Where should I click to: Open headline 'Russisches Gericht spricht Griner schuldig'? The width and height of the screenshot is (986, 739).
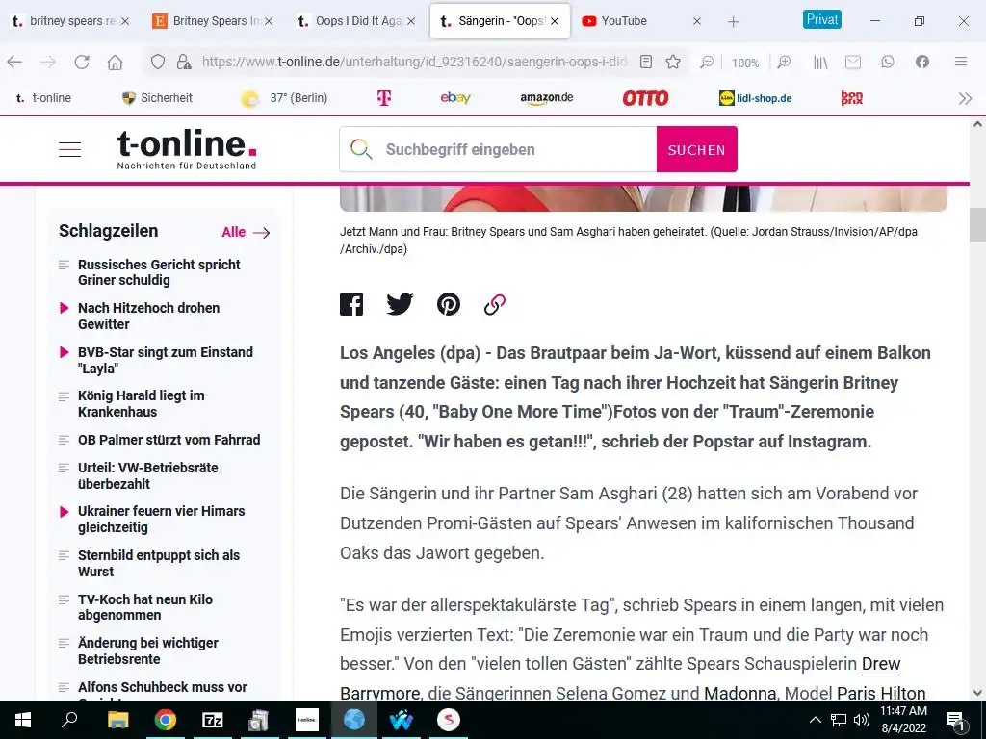tap(159, 272)
